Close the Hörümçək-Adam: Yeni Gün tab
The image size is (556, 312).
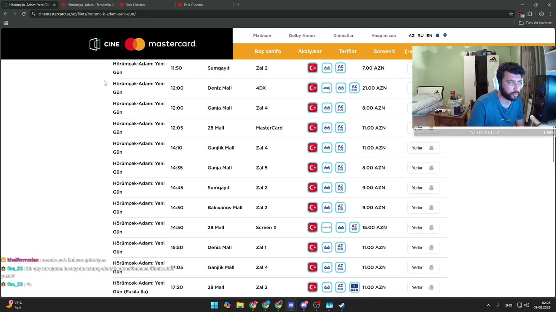[x=54, y=5]
